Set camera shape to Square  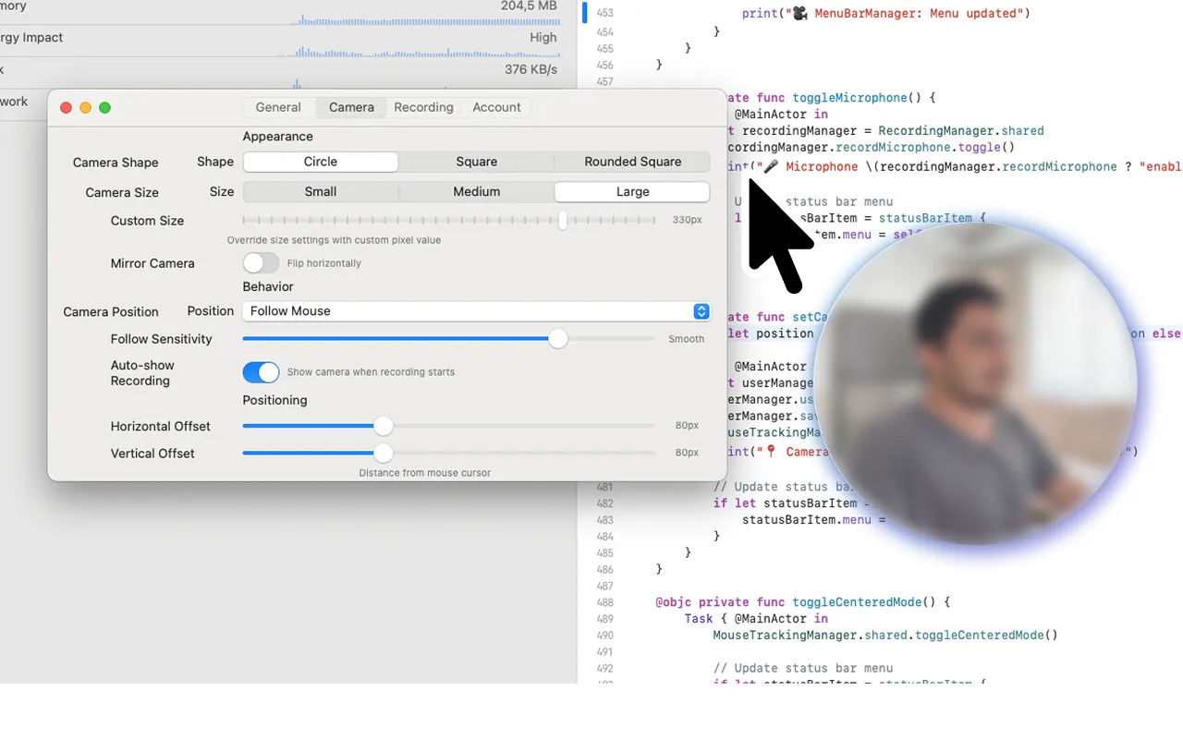(477, 162)
